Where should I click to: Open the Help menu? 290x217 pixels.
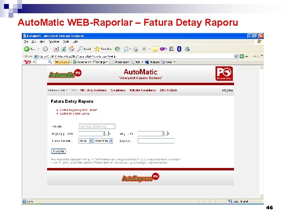click(x=75, y=41)
